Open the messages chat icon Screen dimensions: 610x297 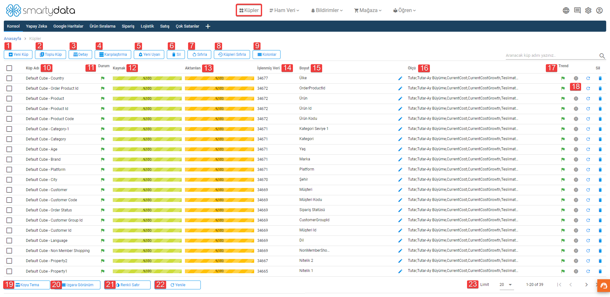[x=577, y=10]
